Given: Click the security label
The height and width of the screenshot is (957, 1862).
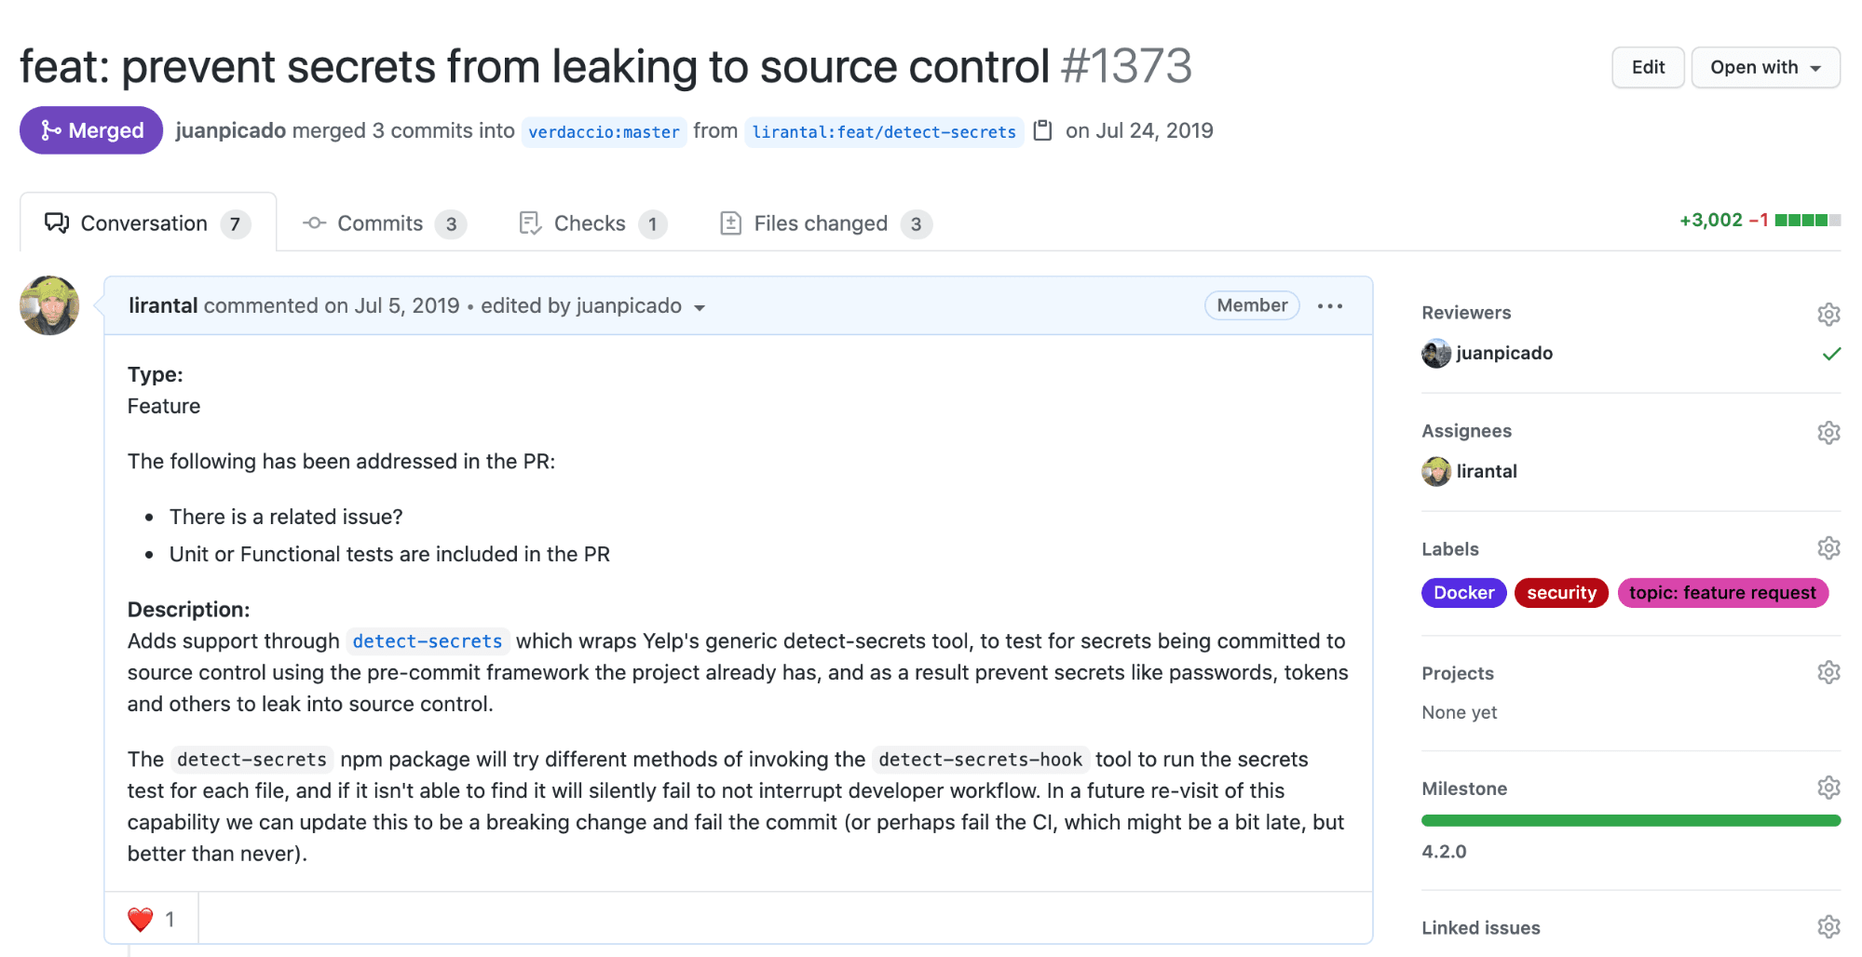Looking at the screenshot, I should pyautogui.click(x=1560, y=593).
